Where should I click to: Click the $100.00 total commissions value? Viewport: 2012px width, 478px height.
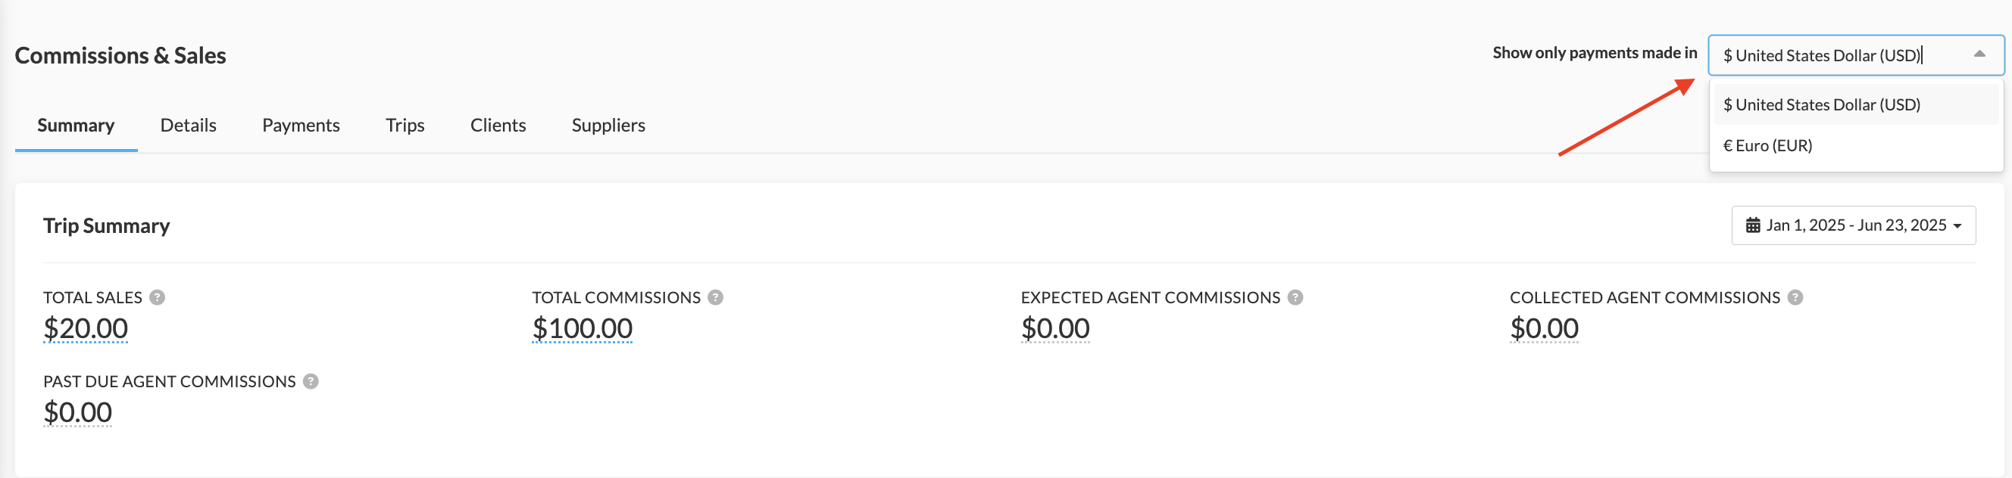[582, 328]
